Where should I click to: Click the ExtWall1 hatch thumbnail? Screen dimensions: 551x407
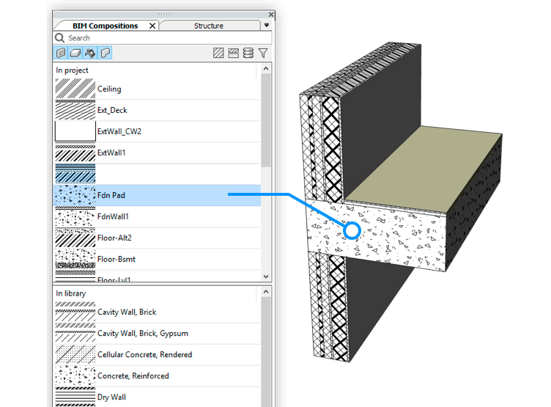click(75, 153)
